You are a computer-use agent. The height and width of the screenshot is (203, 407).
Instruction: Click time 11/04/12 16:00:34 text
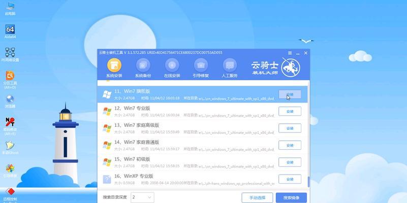pyautogui.click(x=160, y=115)
